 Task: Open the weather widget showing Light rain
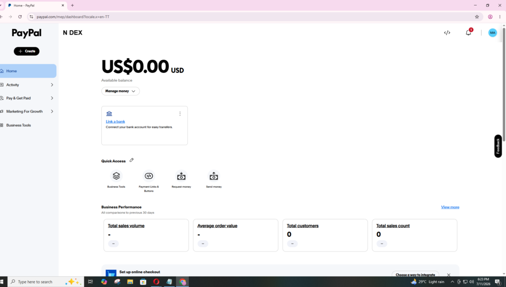[428, 282]
